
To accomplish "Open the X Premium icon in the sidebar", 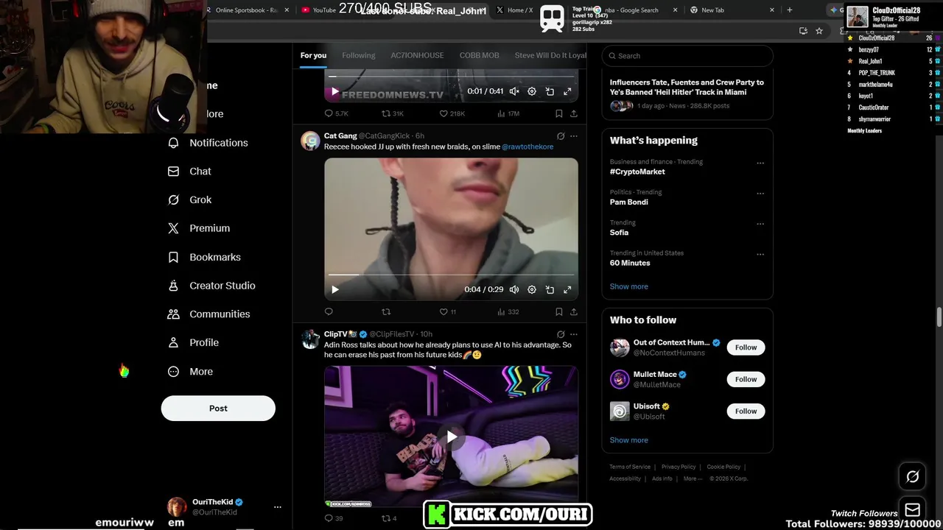I will click(173, 228).
